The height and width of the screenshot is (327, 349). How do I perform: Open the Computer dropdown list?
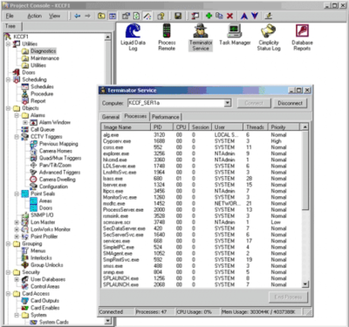(x=228, y=103)
